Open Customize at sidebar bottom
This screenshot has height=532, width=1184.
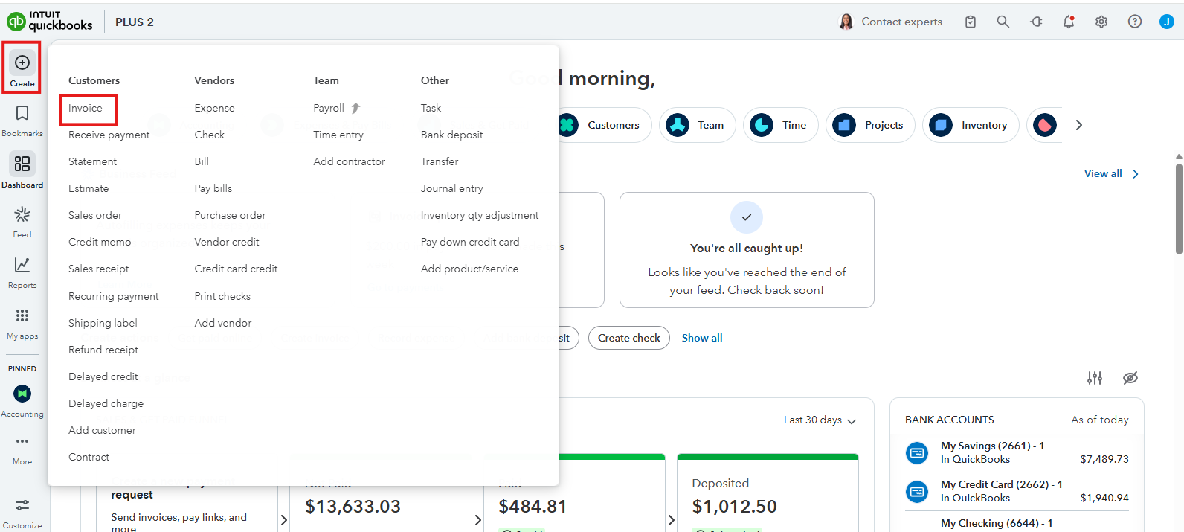(22, 513)
